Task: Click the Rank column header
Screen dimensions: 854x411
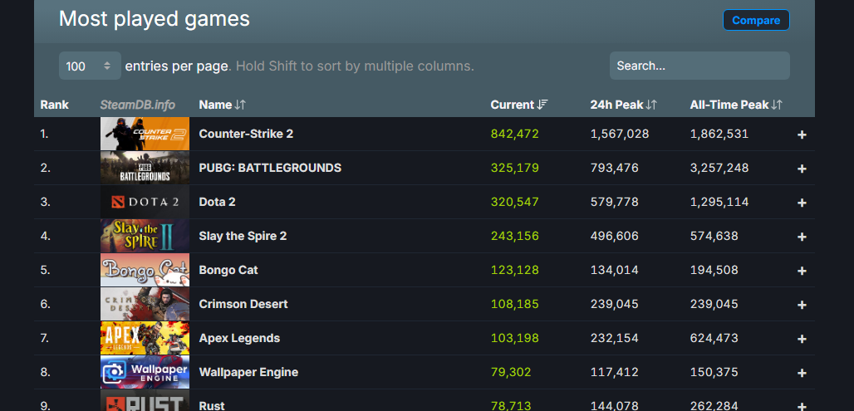Action: click(x=55, y=105)
